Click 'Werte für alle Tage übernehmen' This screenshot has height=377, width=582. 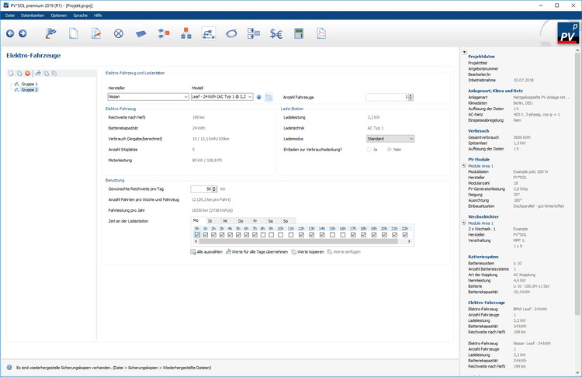click(260, 251)
